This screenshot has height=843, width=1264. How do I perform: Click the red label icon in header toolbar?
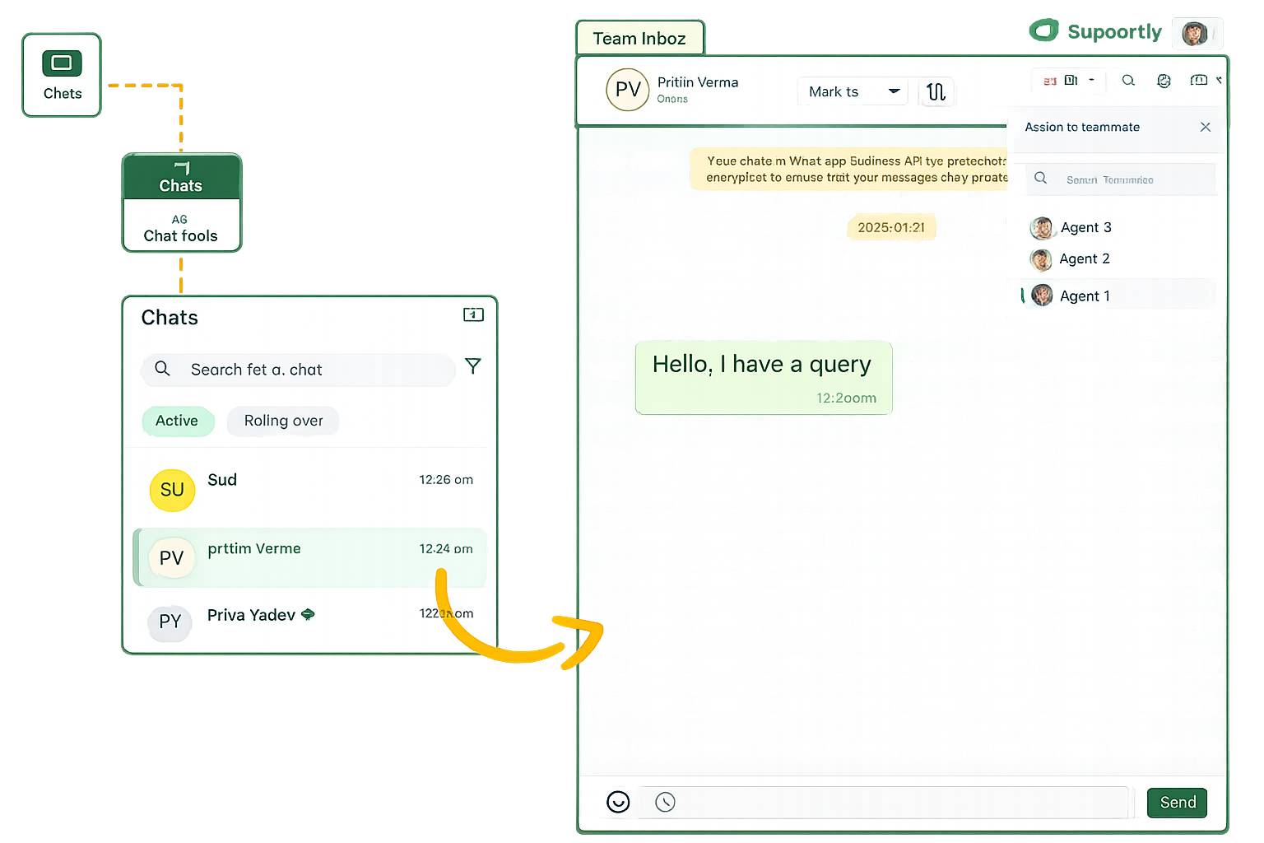[x=1050, y=81]
